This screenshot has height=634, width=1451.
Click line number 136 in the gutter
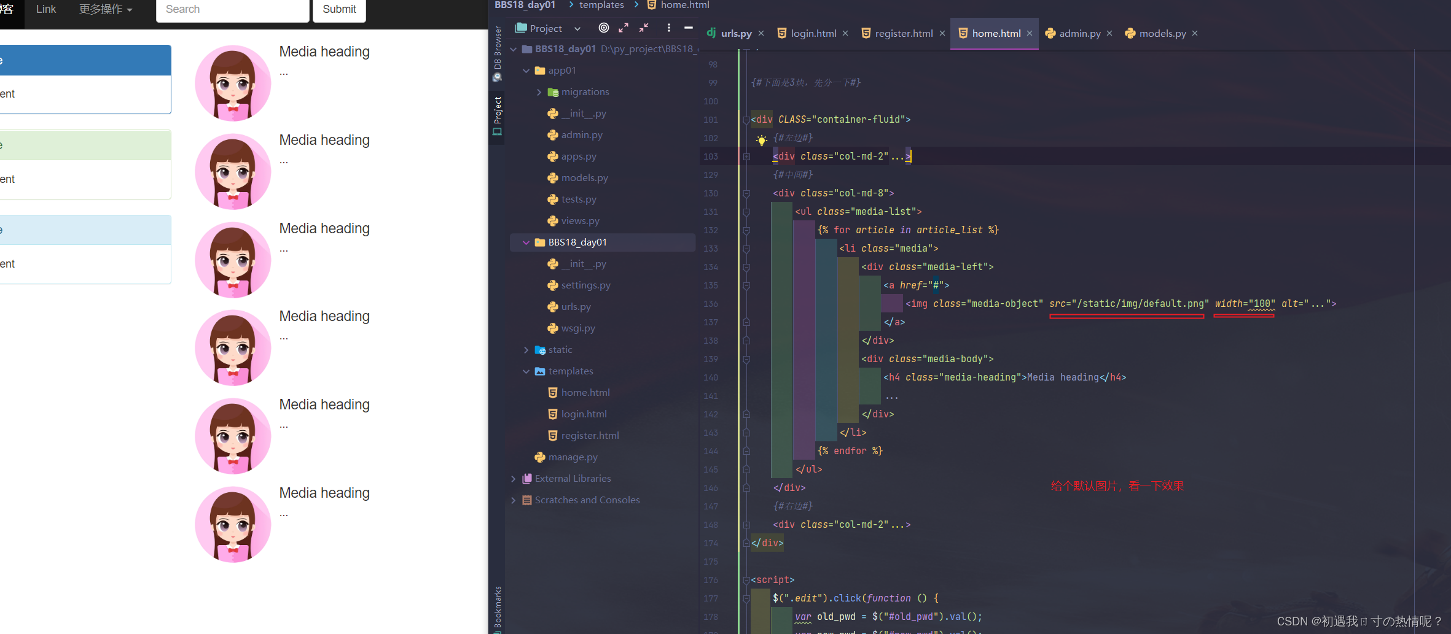pos(711,304)
